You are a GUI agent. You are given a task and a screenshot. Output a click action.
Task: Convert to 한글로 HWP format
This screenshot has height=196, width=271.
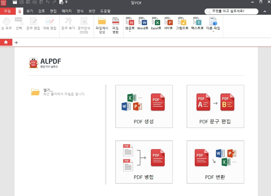click(x=130, y=23)
